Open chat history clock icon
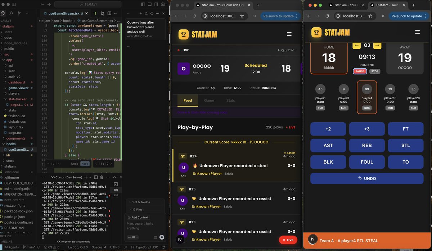Image resolution: width=432 pixels, height=251 pixels. (153, 13)
